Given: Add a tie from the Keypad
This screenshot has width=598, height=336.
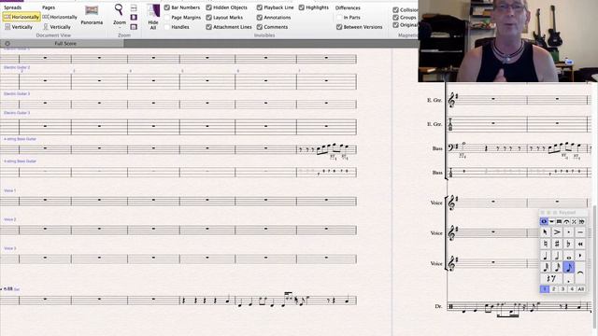Looking at the screenshot, I should tap(580, 273).
